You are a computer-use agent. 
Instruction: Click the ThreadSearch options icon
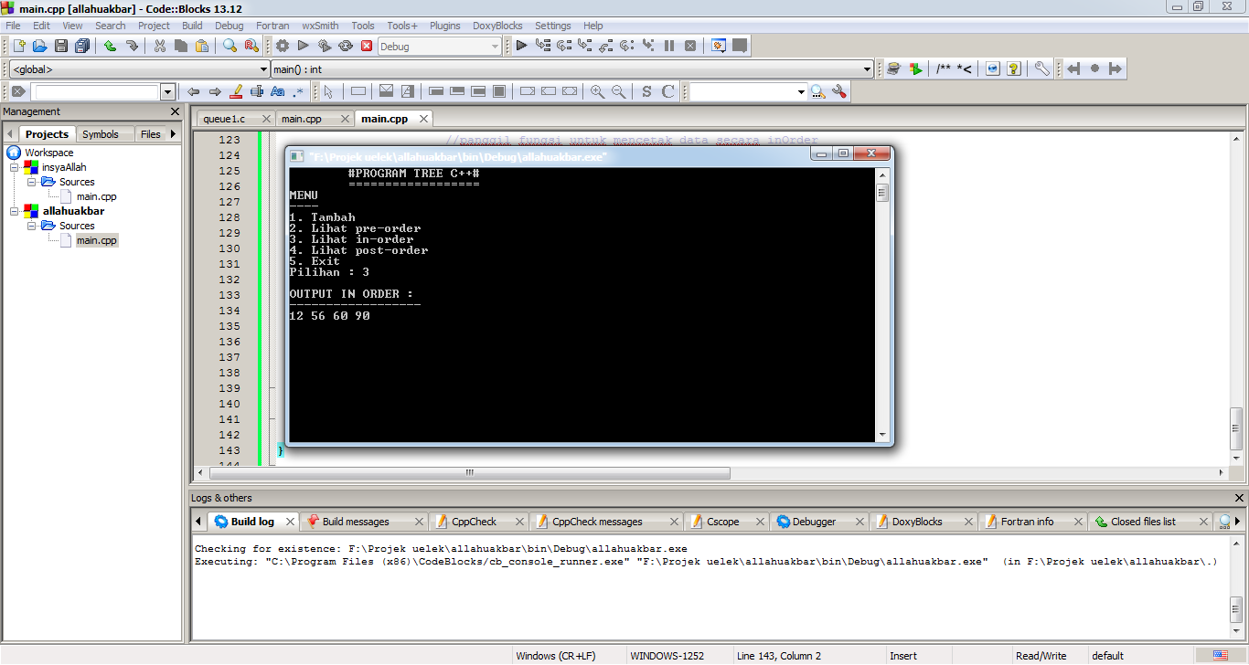point(839,91)
